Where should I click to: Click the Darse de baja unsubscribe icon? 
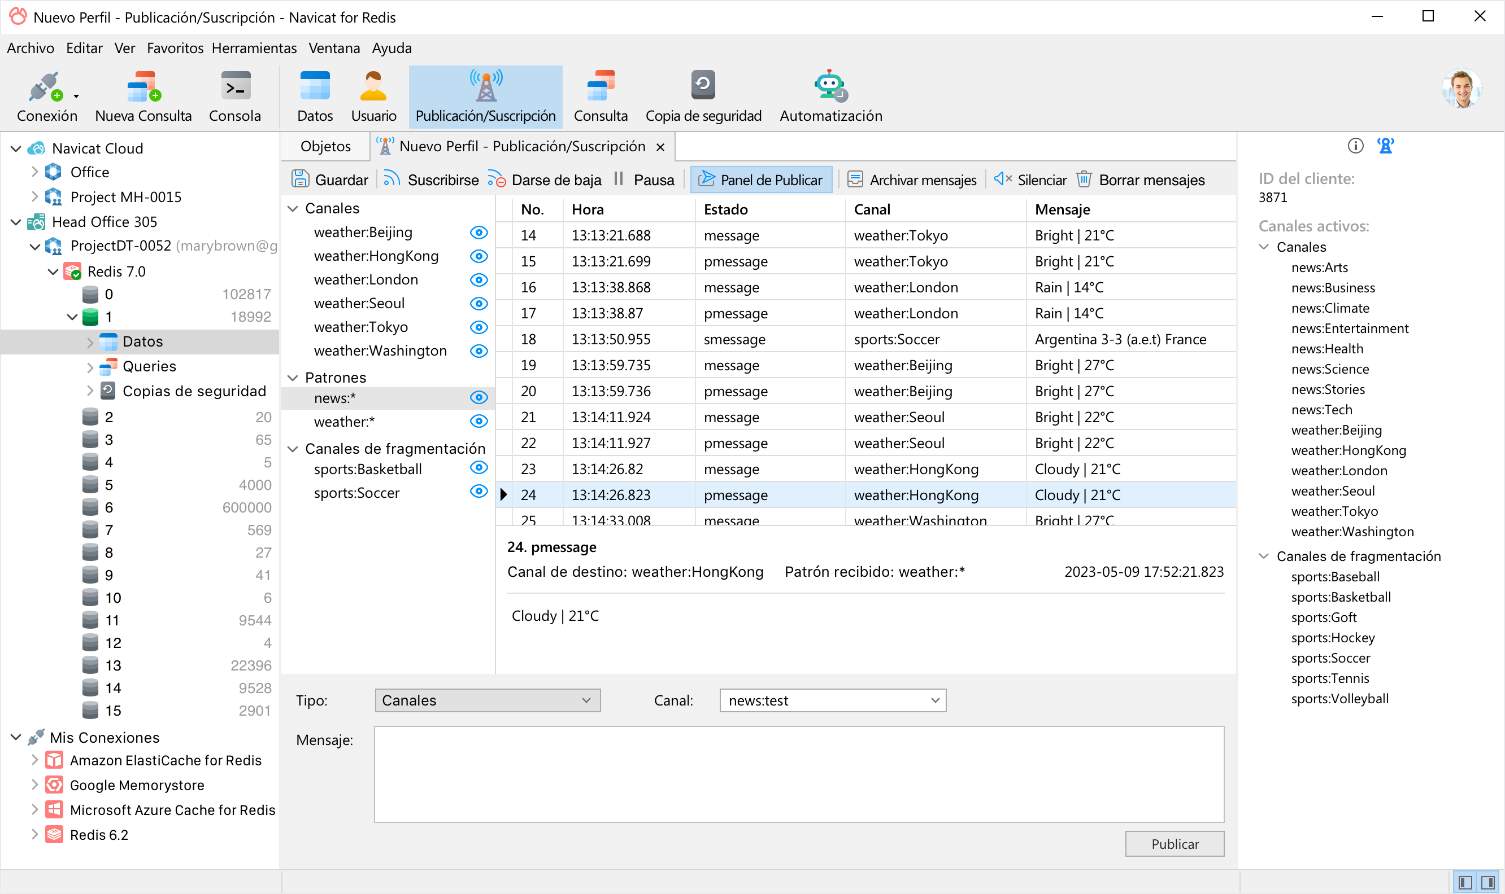tap(496, 179)
